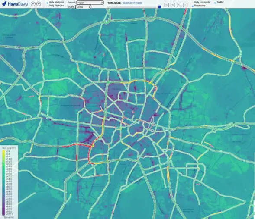
Task: Click the blue time slider handle
Action: tap(160, 7)
